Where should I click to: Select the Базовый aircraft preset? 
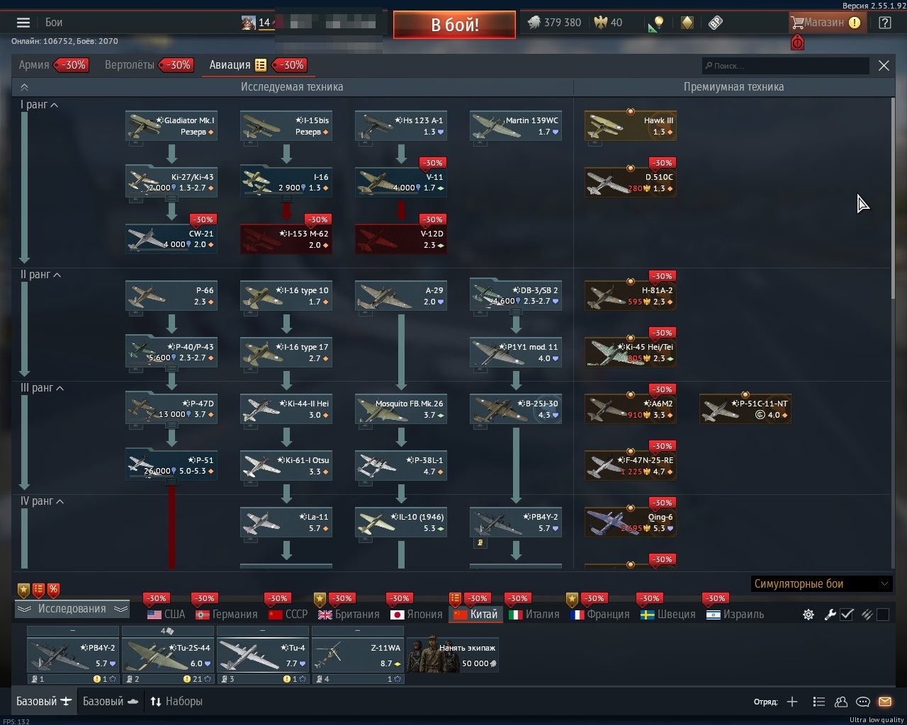(44, 702)
